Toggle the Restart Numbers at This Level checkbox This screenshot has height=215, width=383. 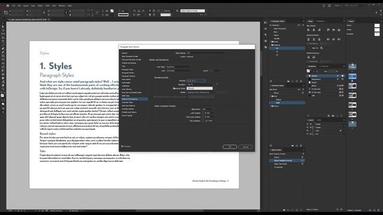(x=155, y=97)
